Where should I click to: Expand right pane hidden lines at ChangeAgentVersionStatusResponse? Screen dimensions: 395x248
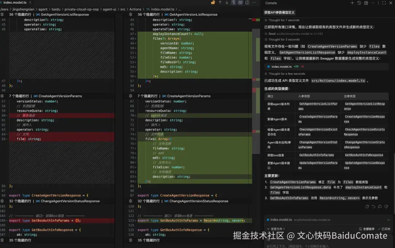pos(131,201)
